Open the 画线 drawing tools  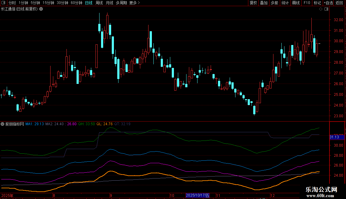pos(296,3)
